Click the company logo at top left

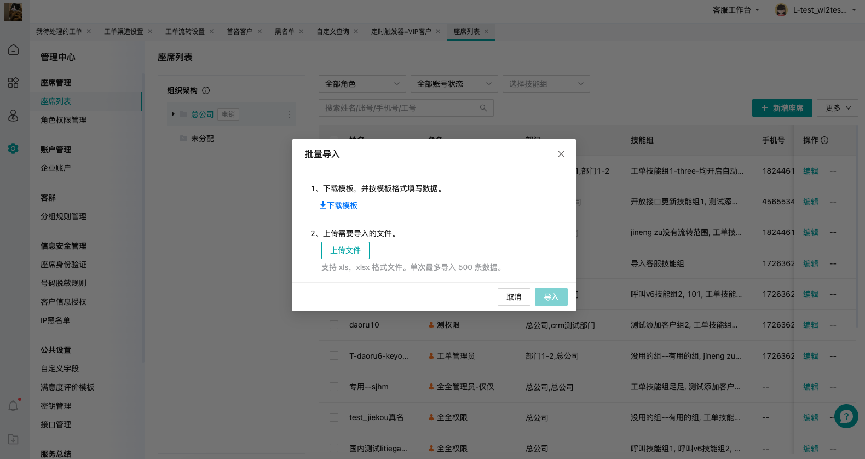[x=13, y=12]
